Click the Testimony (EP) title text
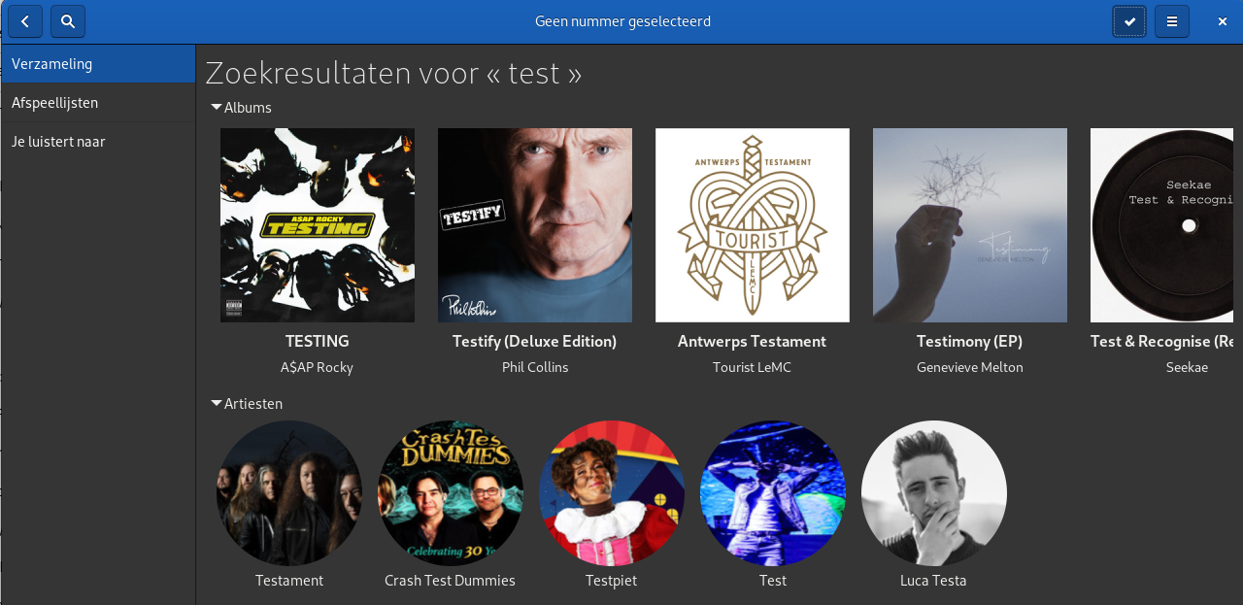Image resolution: width=1243 pixels, height=605 pixels. pos(970,342)
